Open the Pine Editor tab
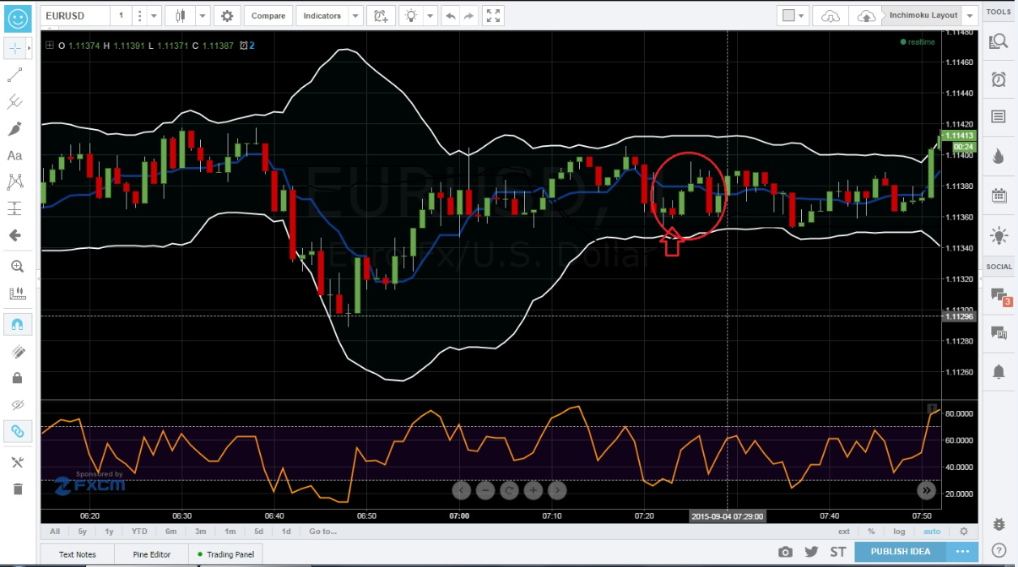 click(152, 554)
